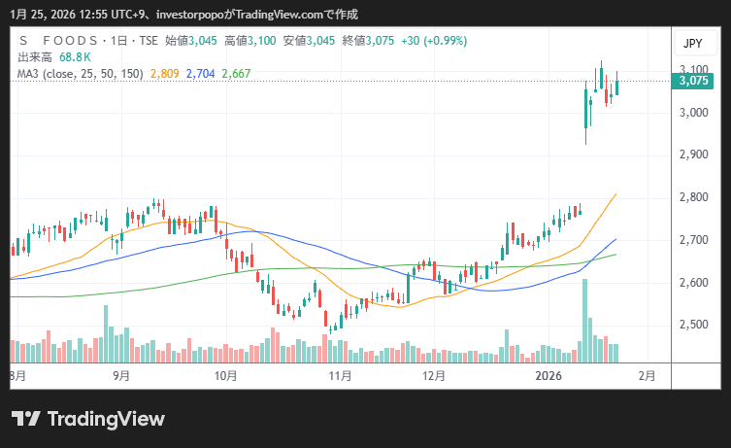Click the 3,000 price axis label
Screen dimensions: 731x448
click(x=692, y=113)
